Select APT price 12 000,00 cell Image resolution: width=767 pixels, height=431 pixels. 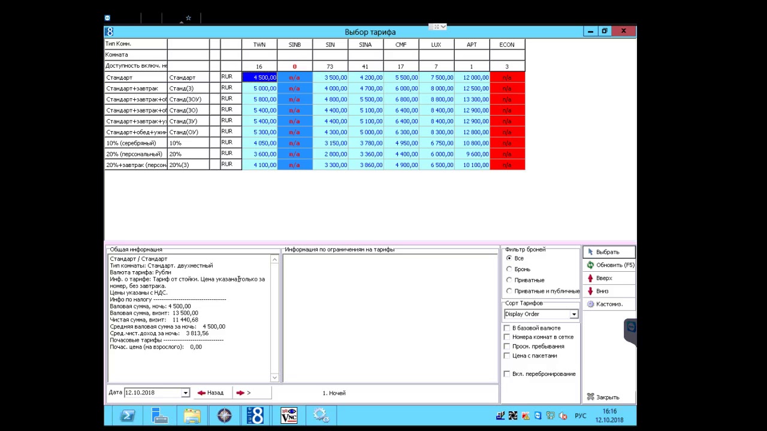click(472, 77)
